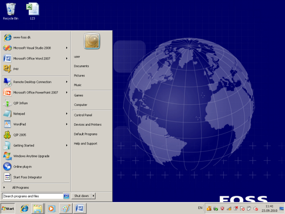Open Documents from Start menu
The height and width of the screenshot is (214, 285).
pos(81,66)
